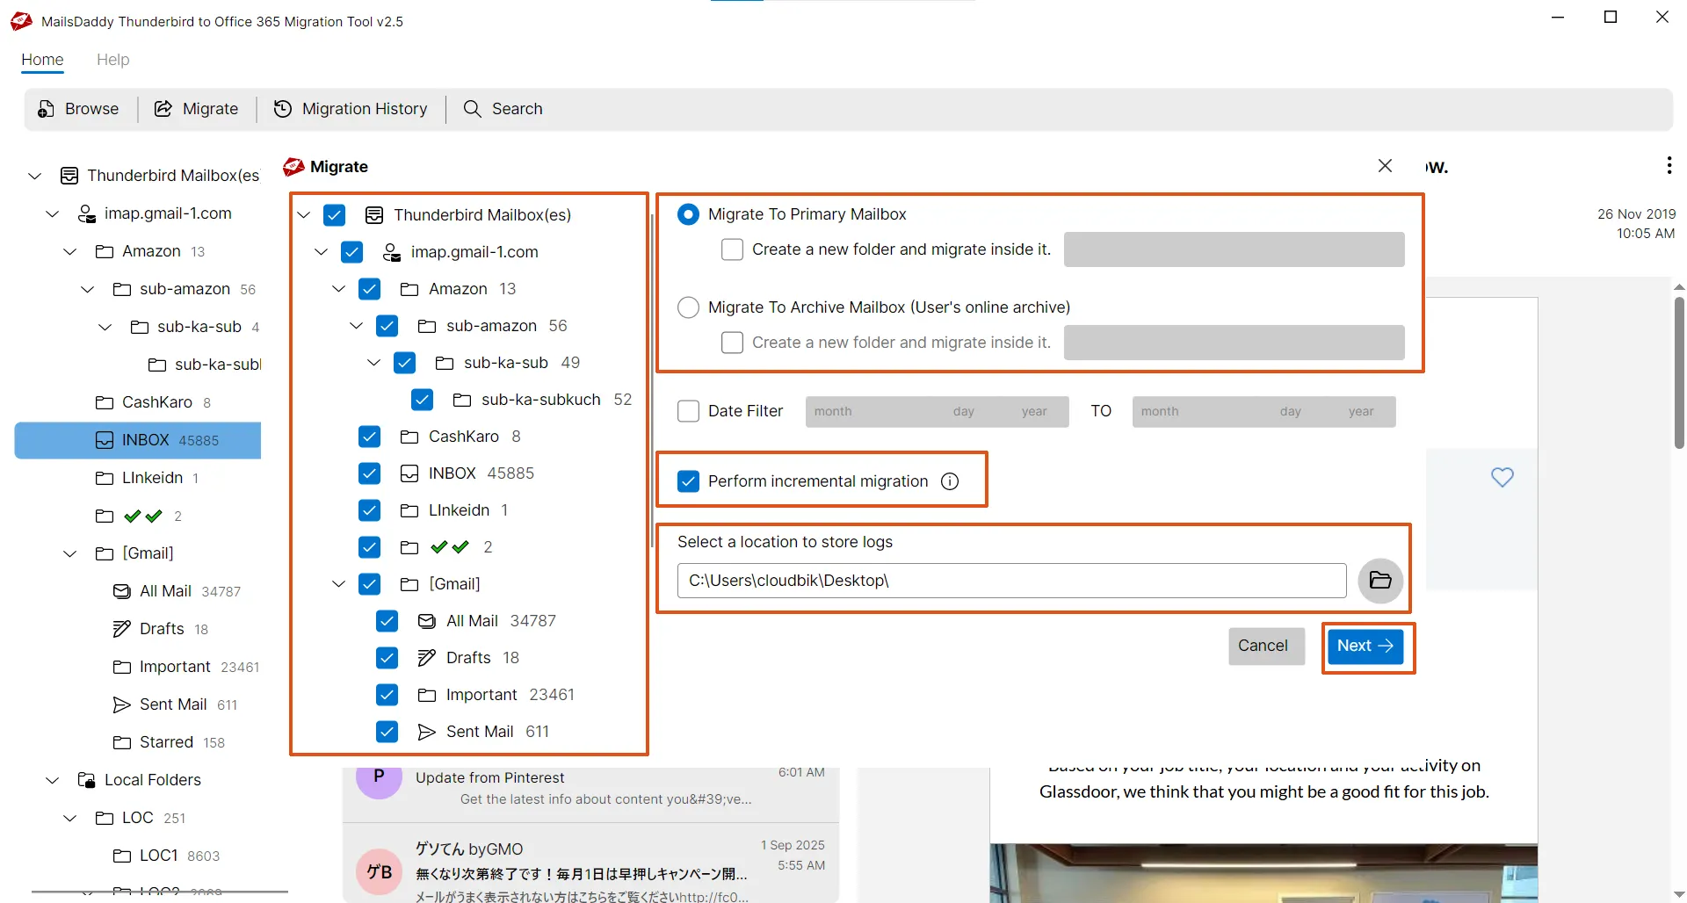The image size is (1687, 903).
Task: Collapse the imap.gmail-1.com account tree
Action: pyautogui.click(x=51, y=213)
